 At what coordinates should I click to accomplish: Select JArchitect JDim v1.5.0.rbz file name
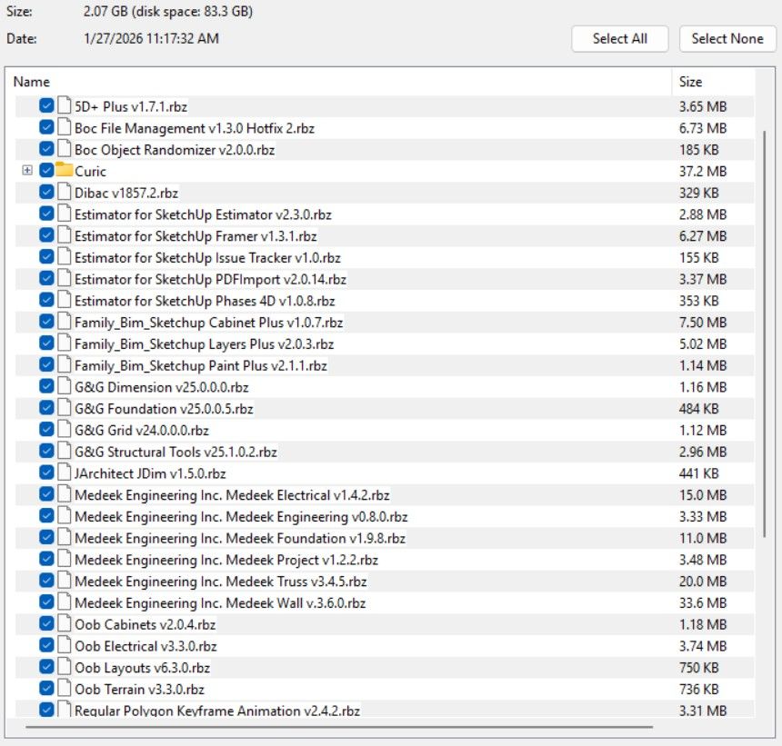tap(150, 473)
